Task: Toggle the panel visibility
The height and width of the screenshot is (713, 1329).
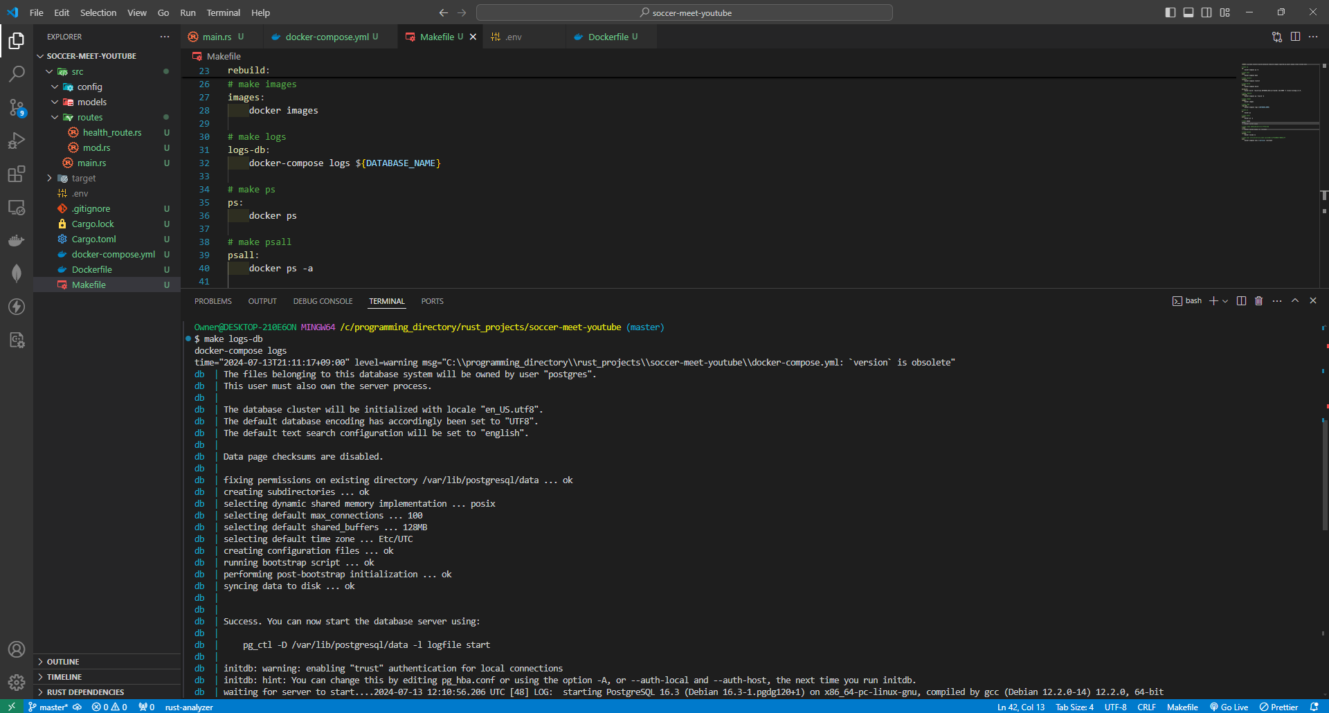Action: 1188,12
